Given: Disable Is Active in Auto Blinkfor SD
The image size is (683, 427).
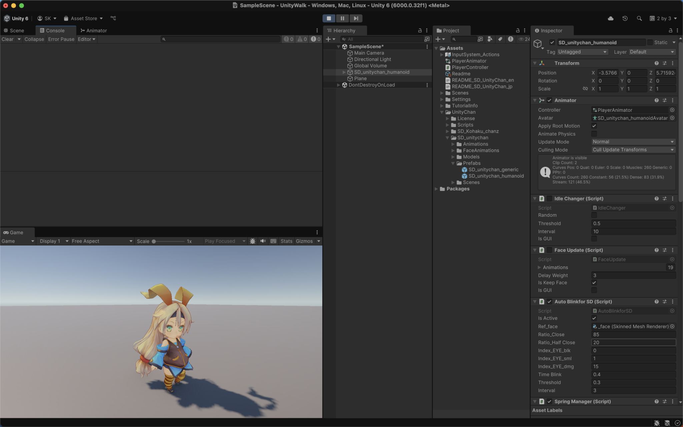Looking at the screenshot, I should coord(594,318).
